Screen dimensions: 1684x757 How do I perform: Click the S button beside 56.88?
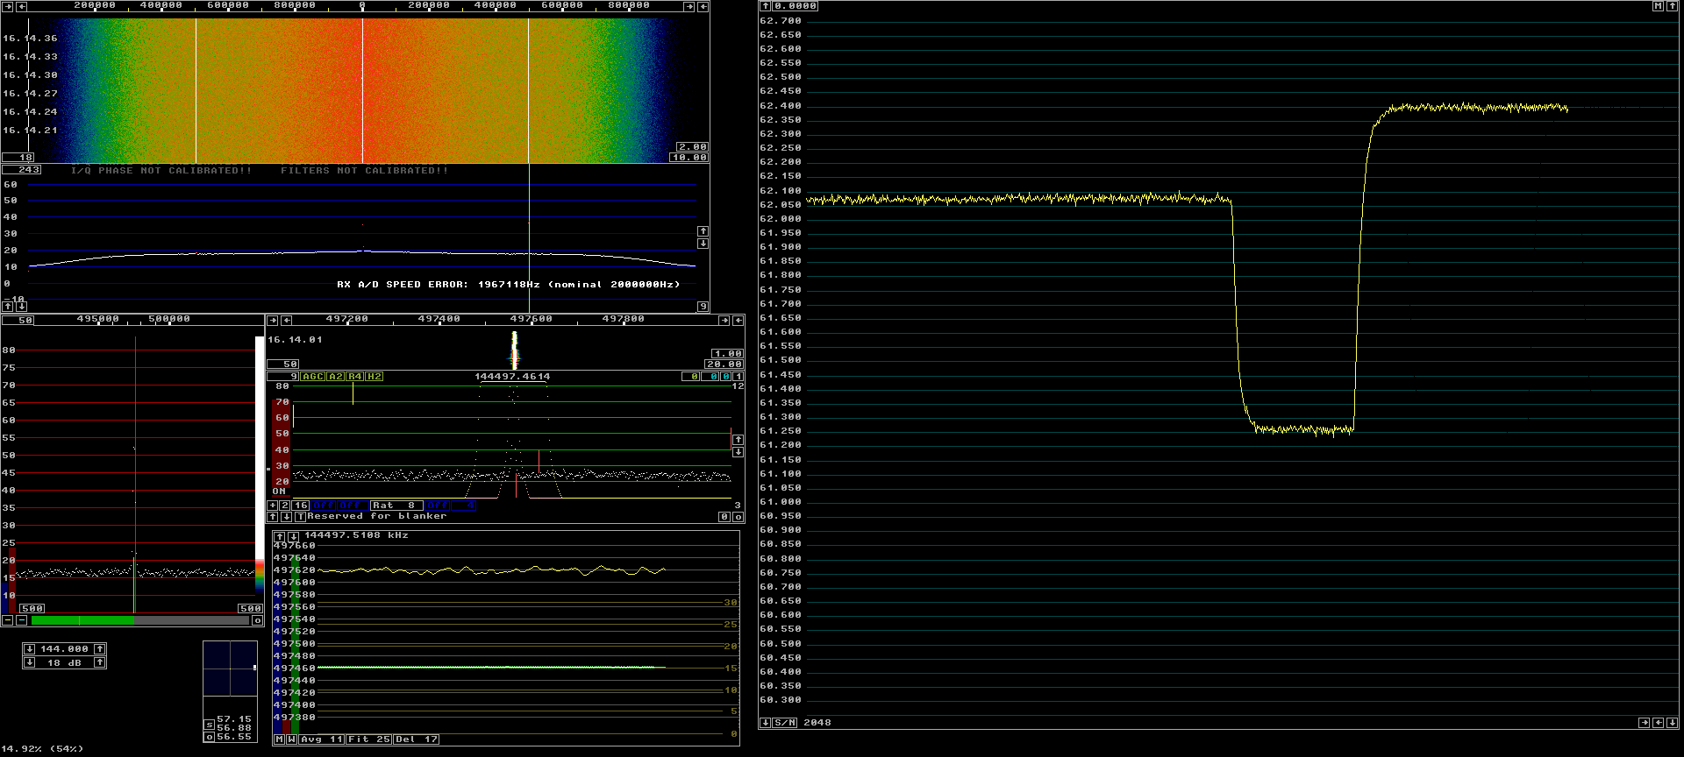click(x=210, y=725)
